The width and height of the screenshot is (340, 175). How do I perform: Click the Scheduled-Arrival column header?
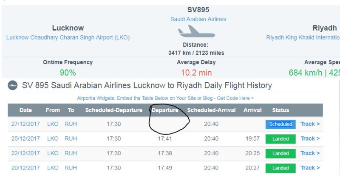(x=211, y=110)
